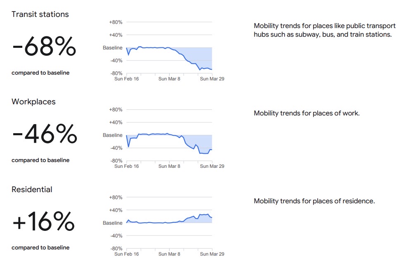Click Sun Feb 16 label on workplaces chart

[126, 166]
